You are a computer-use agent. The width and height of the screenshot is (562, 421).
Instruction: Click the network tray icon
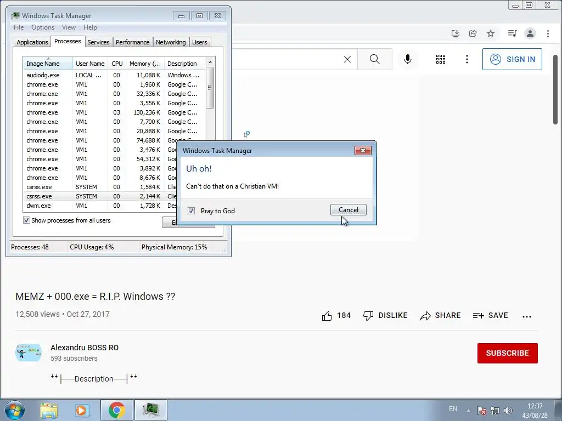[x=495, y=410]
